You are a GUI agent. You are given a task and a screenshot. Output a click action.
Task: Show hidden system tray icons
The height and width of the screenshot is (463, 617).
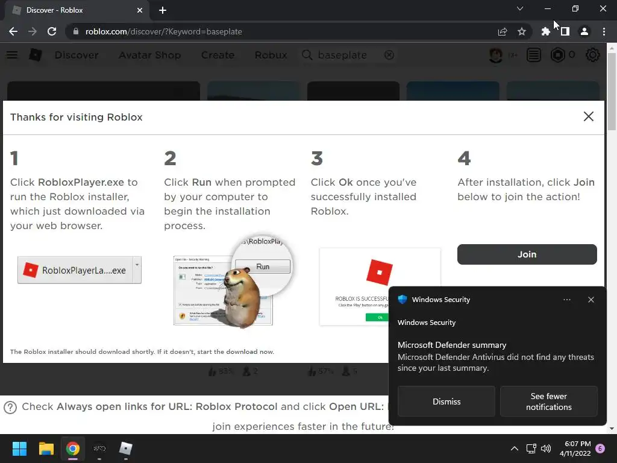coord(515,449)
